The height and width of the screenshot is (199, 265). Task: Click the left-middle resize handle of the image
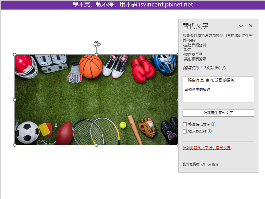click(x=14, y=100)
